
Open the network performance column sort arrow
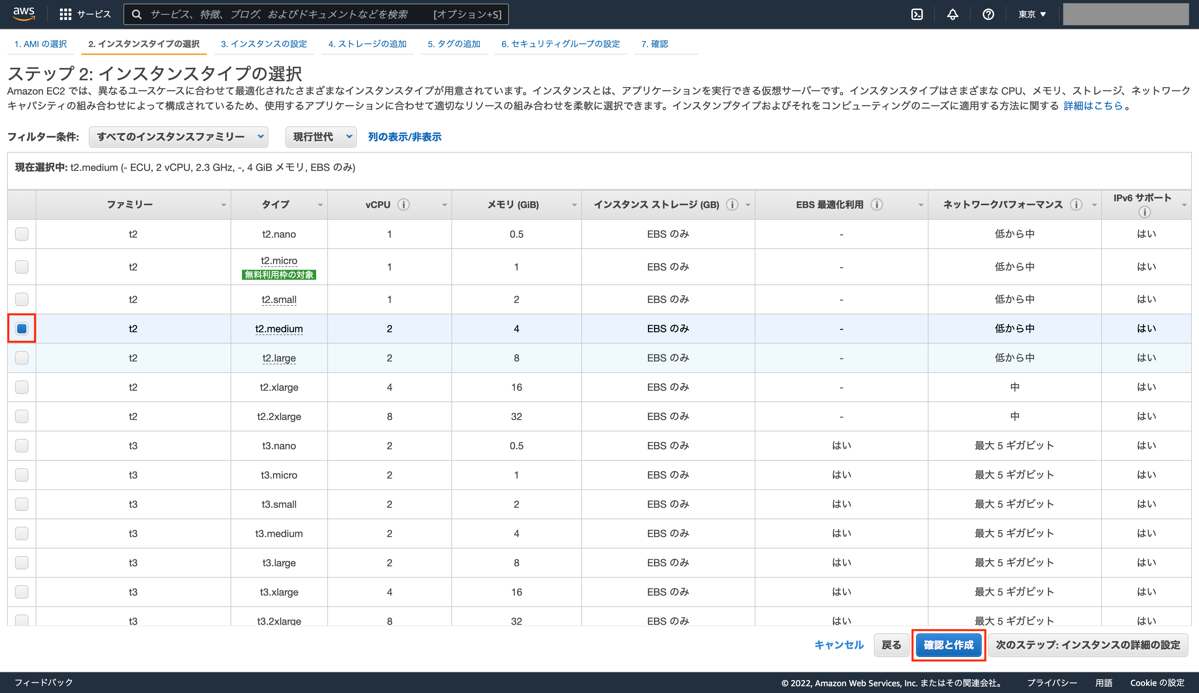[1094, 205]
